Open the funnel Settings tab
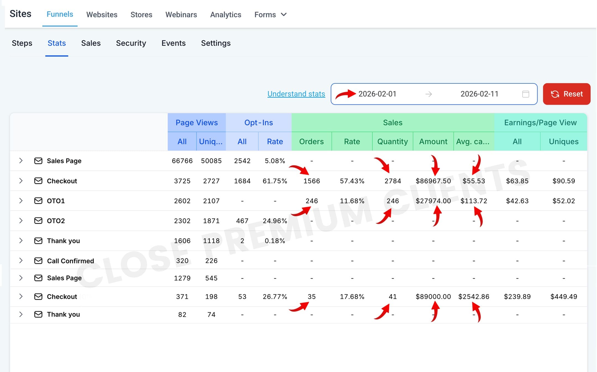Screen dimensions: 597x372 pyautogui.click(x=216, y=43)
